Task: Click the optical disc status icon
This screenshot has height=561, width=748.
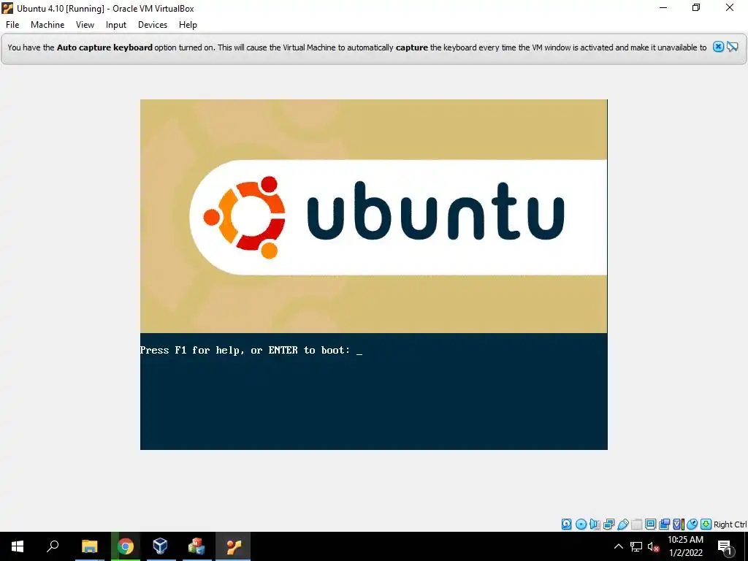Action: [x=581, y=524]
